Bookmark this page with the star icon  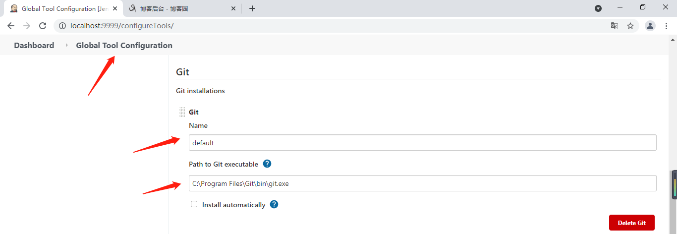(x=630, y=26)
